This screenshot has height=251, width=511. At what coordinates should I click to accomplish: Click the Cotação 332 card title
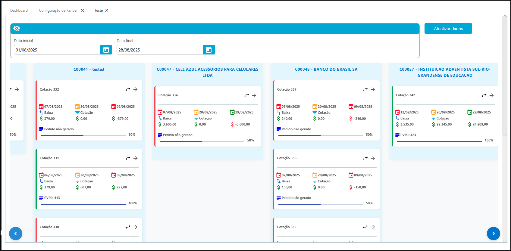coord(49,89)
